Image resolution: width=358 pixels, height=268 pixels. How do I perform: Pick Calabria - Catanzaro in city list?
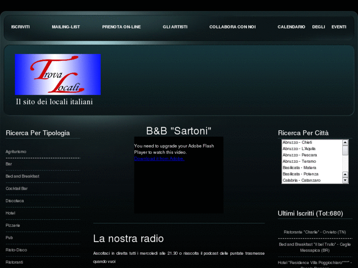pos(312,180)
